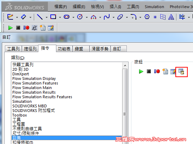Select the Polygon sketch tool
193x144 pixels.
[147, 17]
